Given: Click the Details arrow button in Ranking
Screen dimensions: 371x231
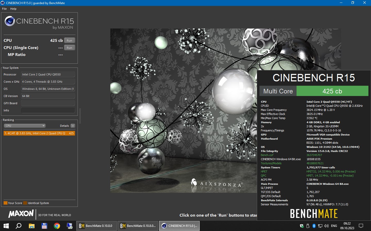Looking at the screenshot, I should click(73, 126).
